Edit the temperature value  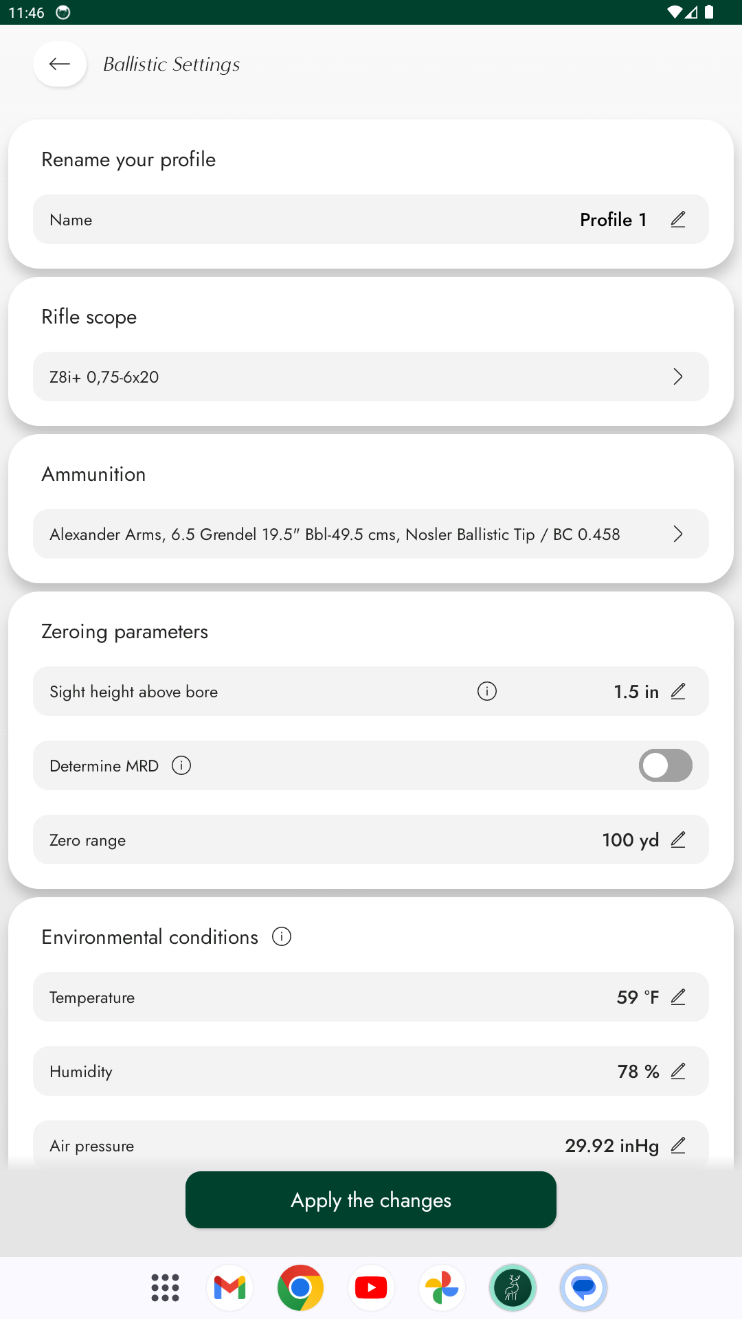[678, 997]
